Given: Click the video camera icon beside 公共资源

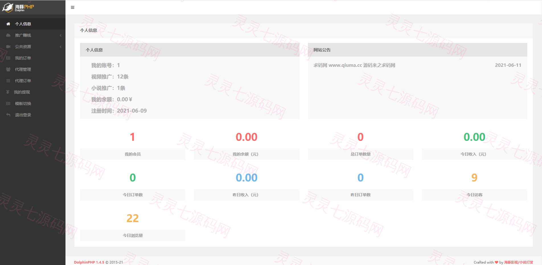Looking at the screenshot, I should point(8,47).
